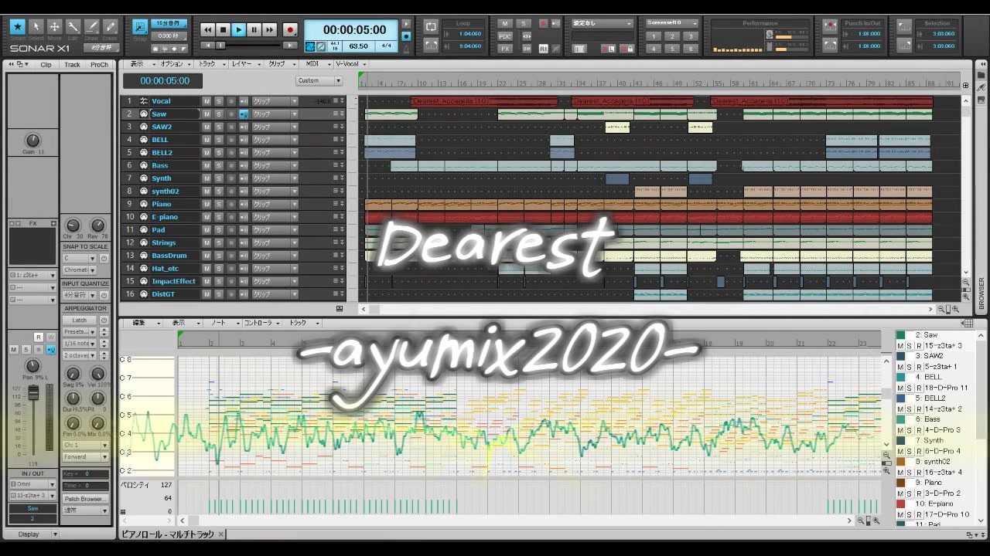Toggle the Snap to grid button
The width and height of the screenshot is (990, 556).
pos(140,26)
